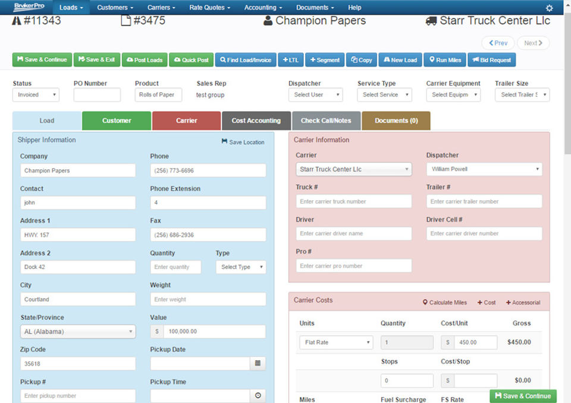Screen dimensions: 571x403
Task: Add an Accessorial in Carrier Costs
Action: [x=523, y=302]
